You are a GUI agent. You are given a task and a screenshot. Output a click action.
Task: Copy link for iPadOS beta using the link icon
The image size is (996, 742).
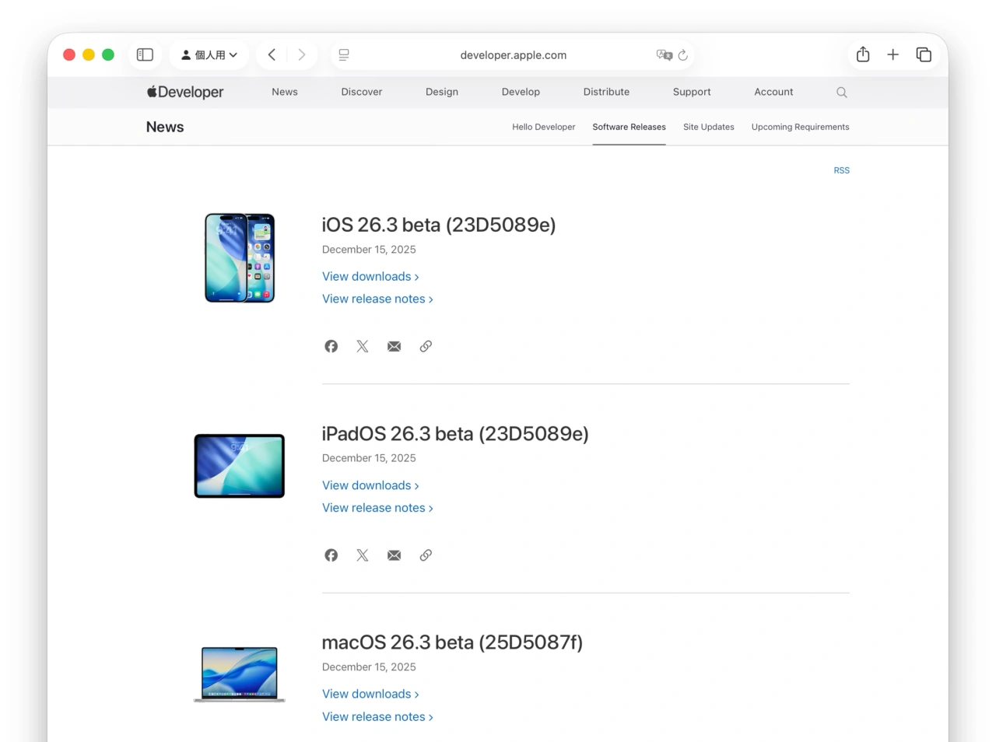click(426, 555)
